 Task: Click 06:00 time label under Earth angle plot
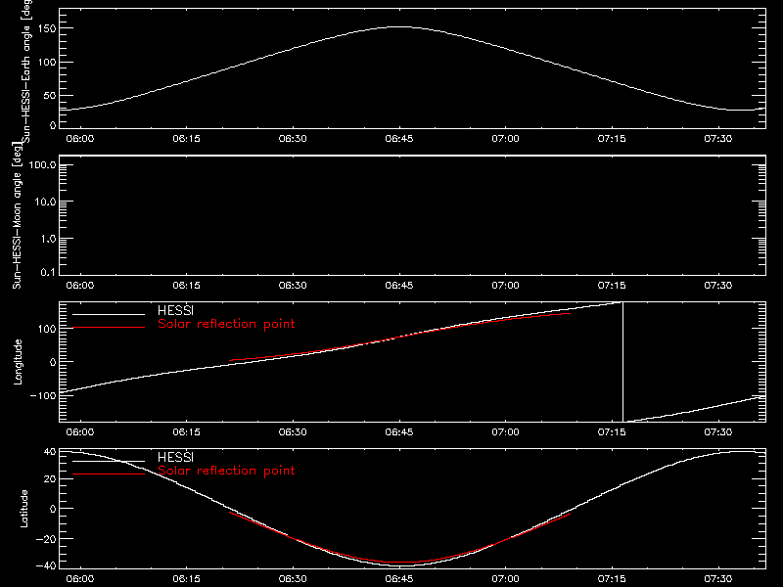pyautogui.click(x=80, y=139)
